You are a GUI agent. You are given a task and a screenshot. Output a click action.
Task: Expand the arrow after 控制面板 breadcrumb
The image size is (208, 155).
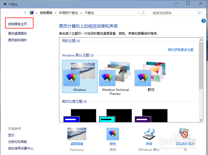pyautogui.click(x=56, y=13)
